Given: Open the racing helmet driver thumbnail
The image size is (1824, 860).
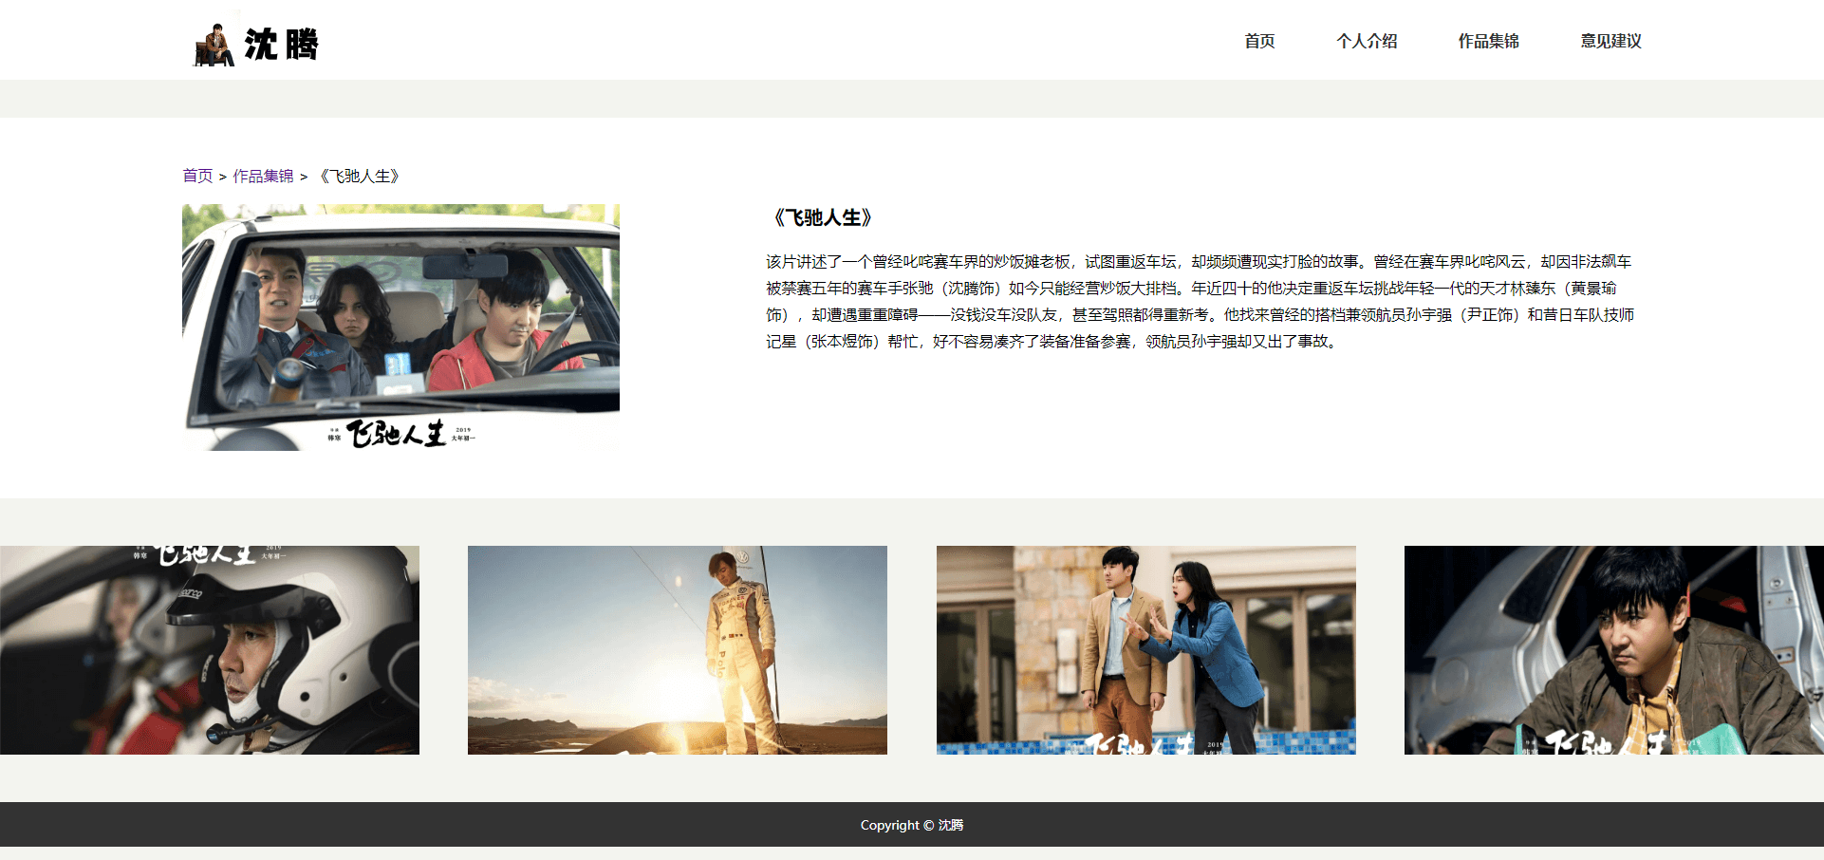Looking at the screenshot, I should (x=210, y=650).
